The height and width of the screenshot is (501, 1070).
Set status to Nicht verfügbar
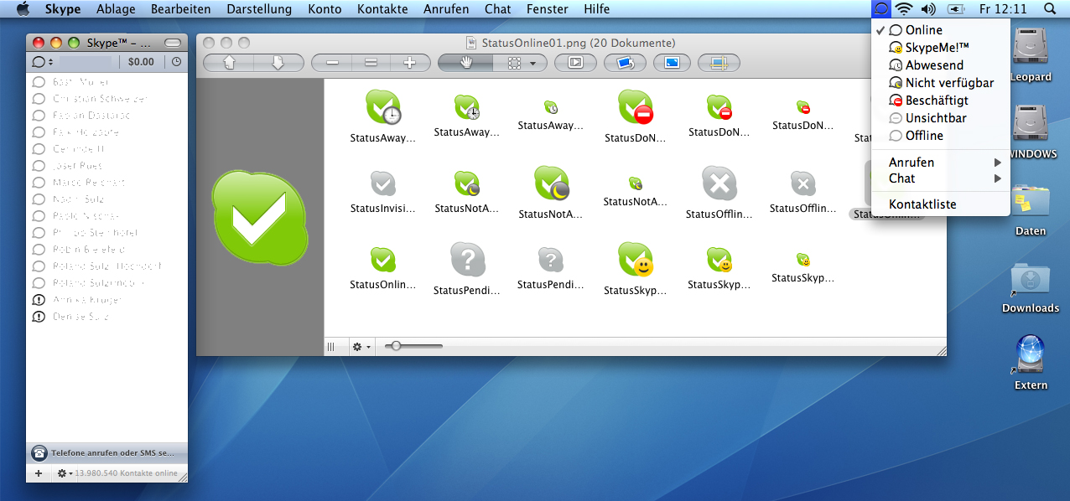click(940, 83)
